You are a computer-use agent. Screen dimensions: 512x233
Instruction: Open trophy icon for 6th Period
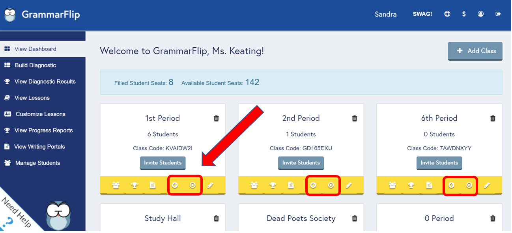[x=411, y=185]
